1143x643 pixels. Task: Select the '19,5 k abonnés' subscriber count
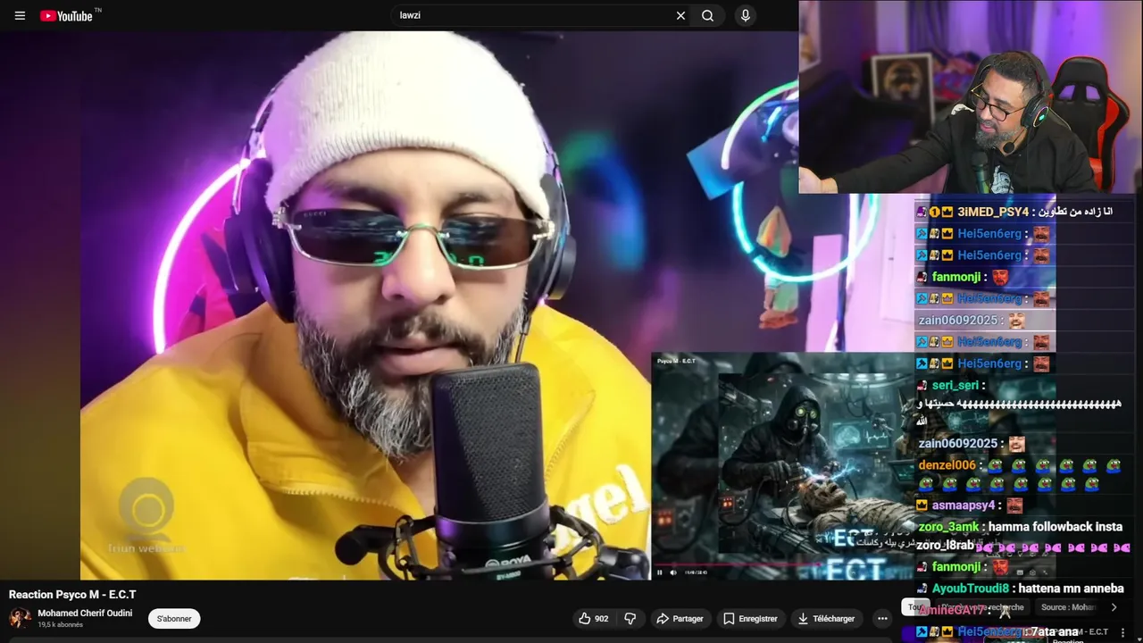pos(60,625)
